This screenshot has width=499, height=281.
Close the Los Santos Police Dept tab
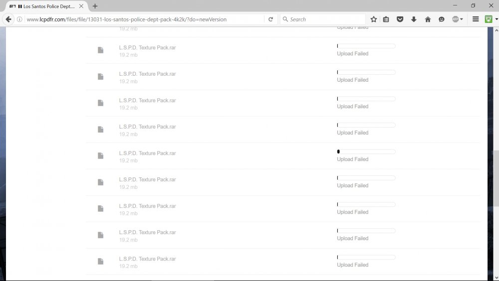coord(81,6)
